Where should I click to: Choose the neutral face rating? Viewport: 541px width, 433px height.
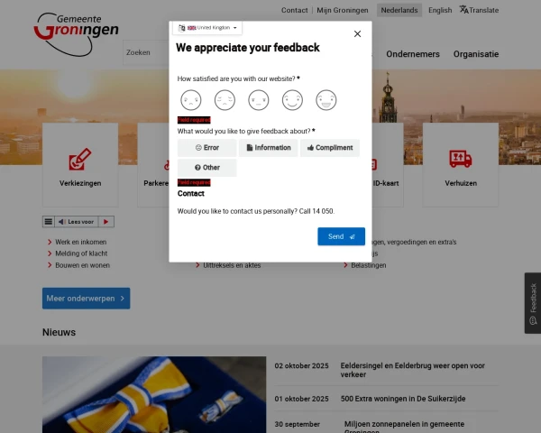(259, 100)
